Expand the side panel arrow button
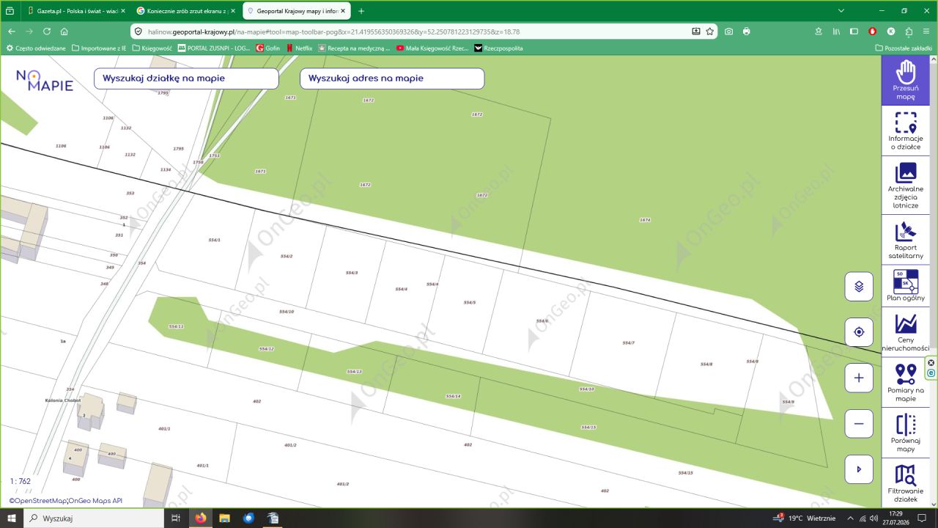938x528 pixels. pos(859,469)
